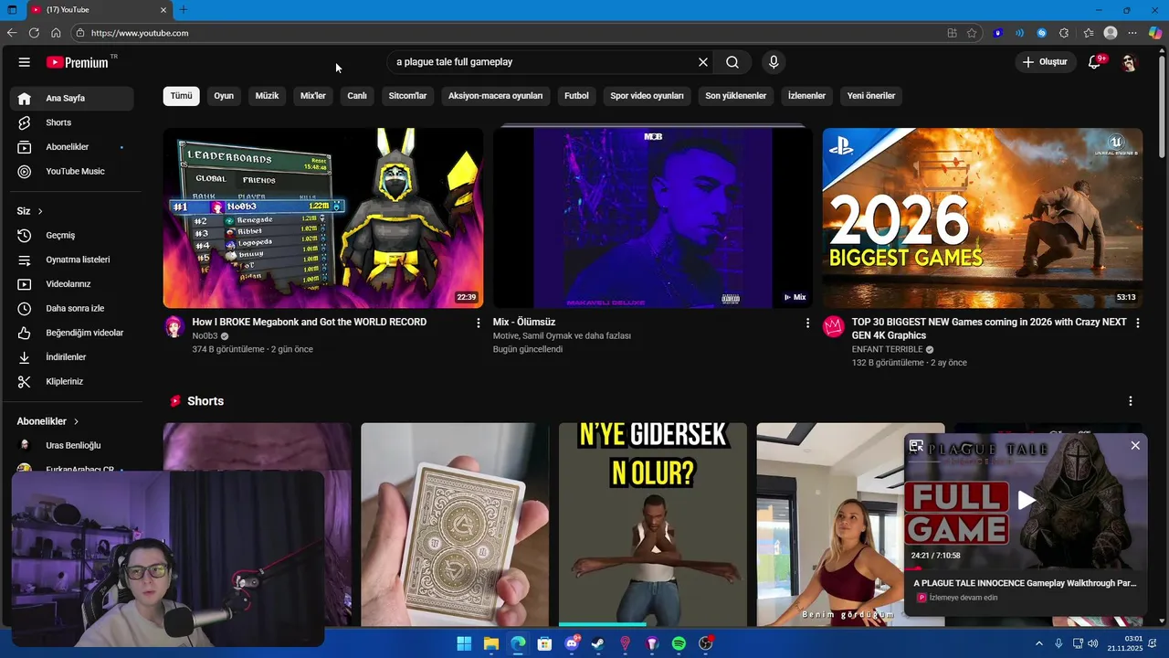Open Daha sonra izle in the sidebar

(x=71, y=308)
